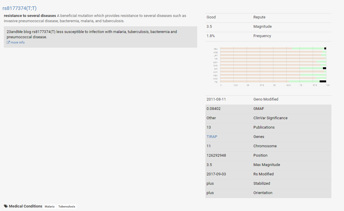Click the TSI population bar in chart

tap(273, 82)
